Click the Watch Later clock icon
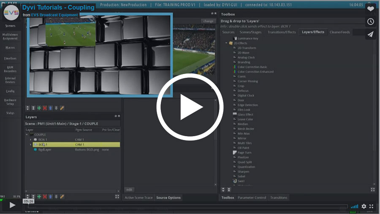 [x=370, y=22]
